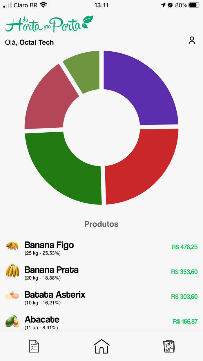Image resolution: width=203 pixels, height=361 pixels.
Task: Tap the Produtos section heading
Action: pyautogui.click(x=101, y=224)
